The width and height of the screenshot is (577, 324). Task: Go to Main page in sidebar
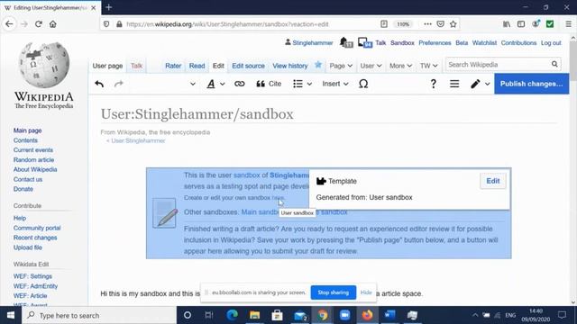tap(28, 130)
